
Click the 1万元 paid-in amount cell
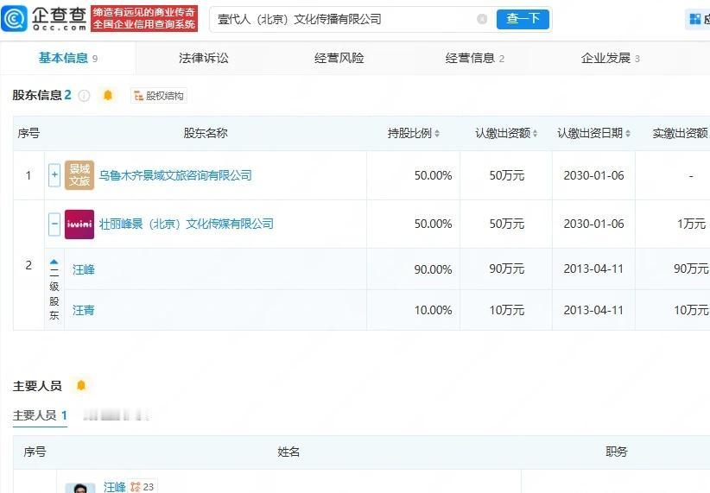[691, 224]
